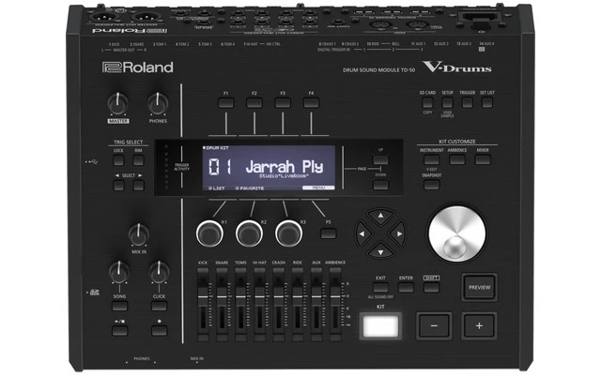Push the F3 function button
The width and height of the screenshot is (601, 375).
click(283, 102)
